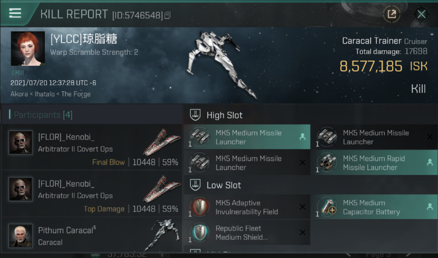Share kill report via export icon
Screen dimensions: 438x258
click(x=392, y=14)
